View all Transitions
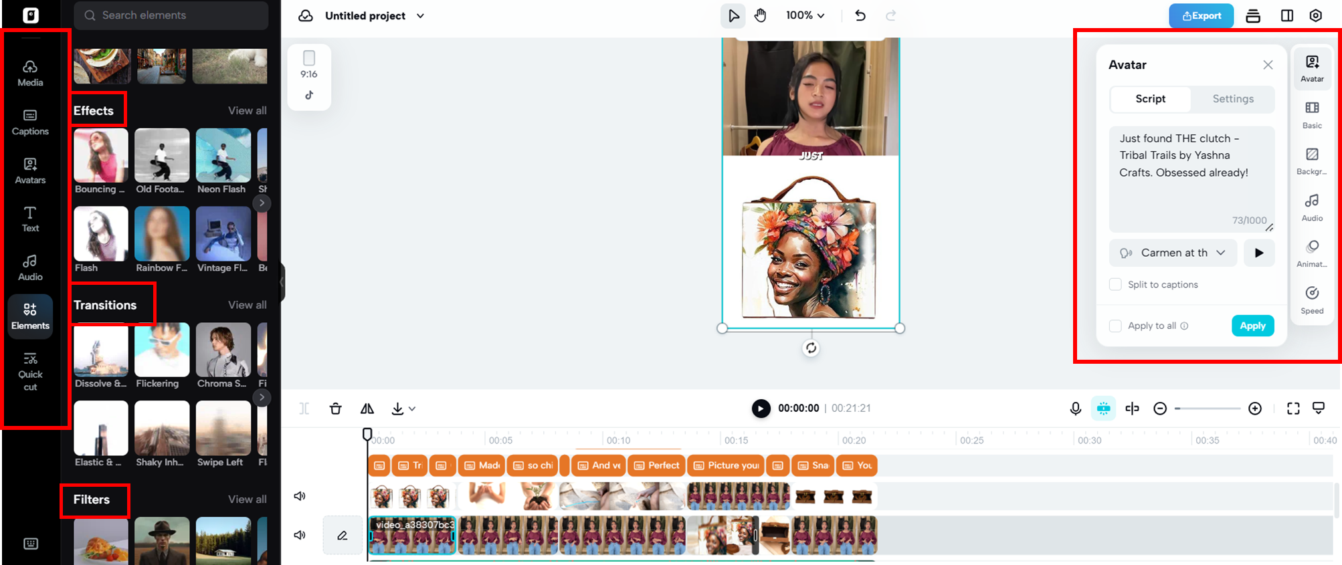The image size is (1342, 565). [x=247, y=305]
